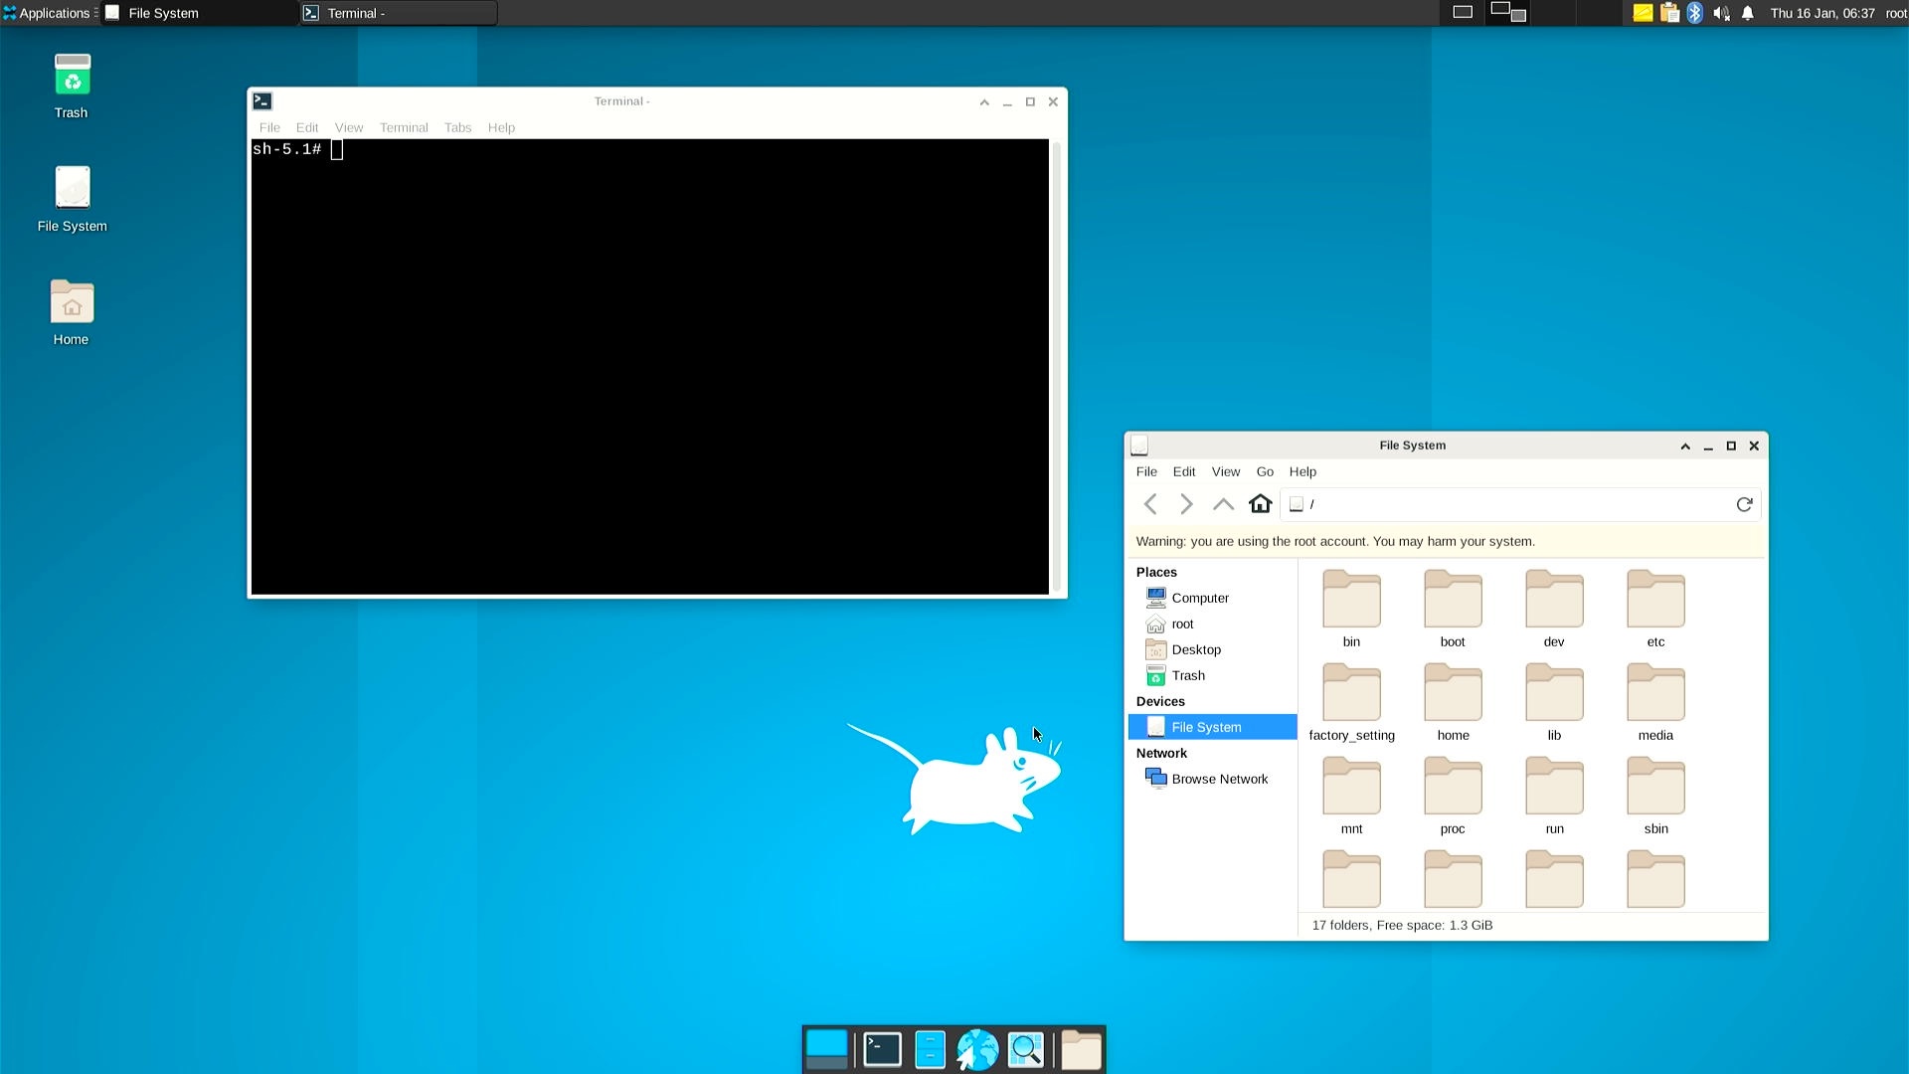Screen dimensions: 1909x1074
Task: Open the 'Terminal' menu in terminal window
Action: (403, 127)
